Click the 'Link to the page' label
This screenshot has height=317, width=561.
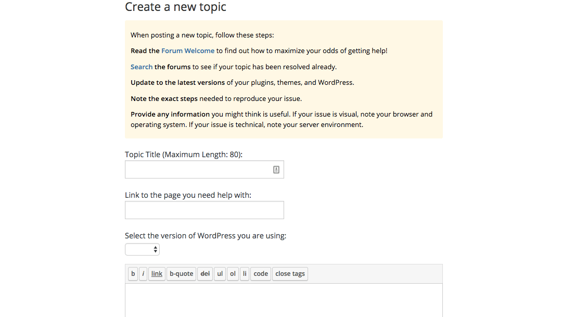pos(188,195)
